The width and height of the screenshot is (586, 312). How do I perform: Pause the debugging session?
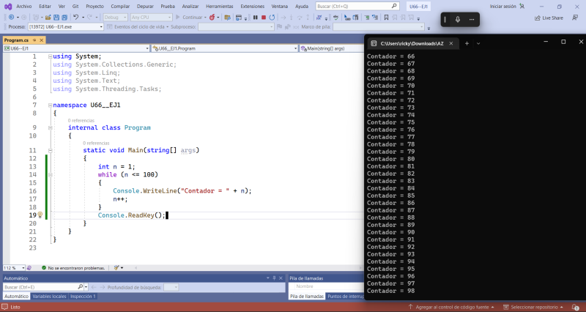coord(254,17)
